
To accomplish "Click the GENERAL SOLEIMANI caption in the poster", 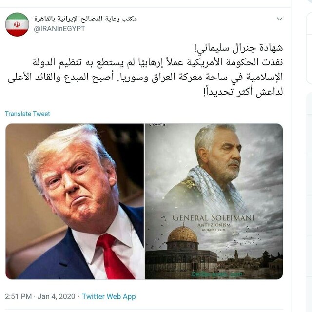I will tap(214, 218).
